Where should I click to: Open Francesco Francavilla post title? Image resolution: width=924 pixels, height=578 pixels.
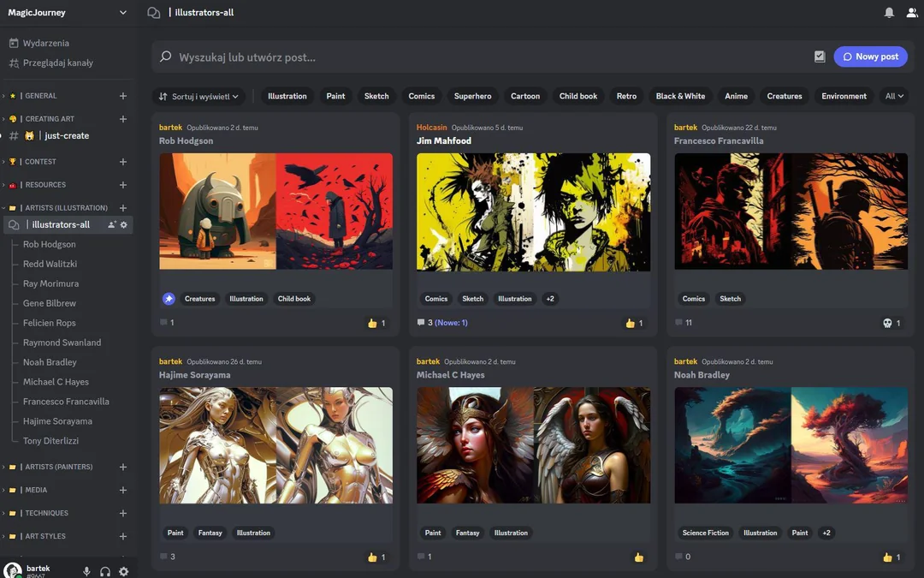tap(719, 141)
